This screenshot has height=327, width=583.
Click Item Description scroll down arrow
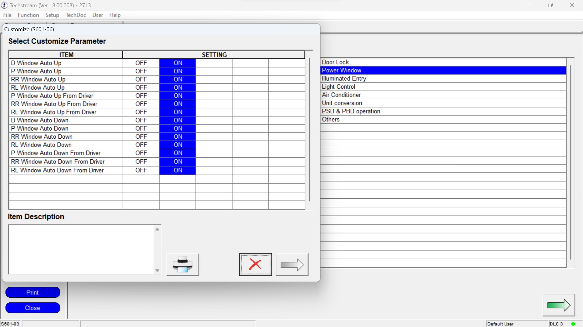(x=157, y=270)
